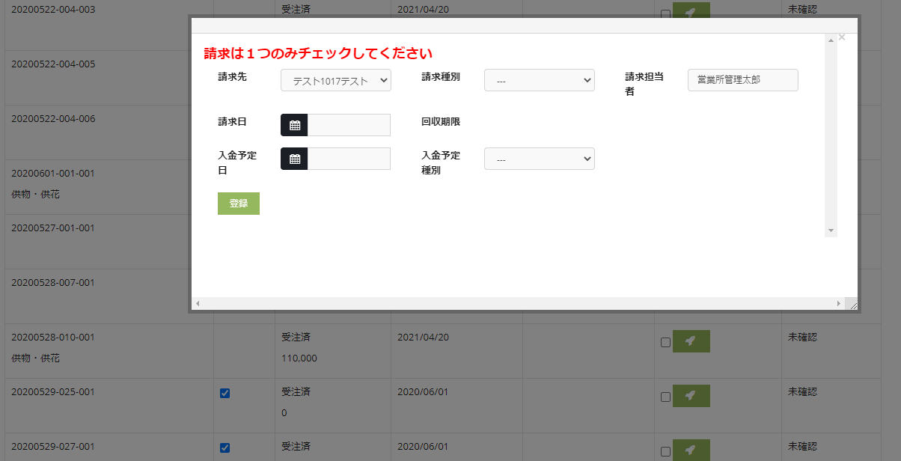Open the 請求日 calendar picker icon

click(294, 125)
